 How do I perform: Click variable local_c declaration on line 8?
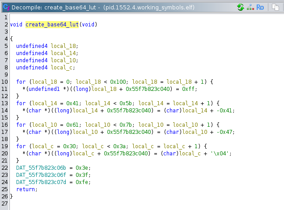pyautogui.click(x=62, y=68)
